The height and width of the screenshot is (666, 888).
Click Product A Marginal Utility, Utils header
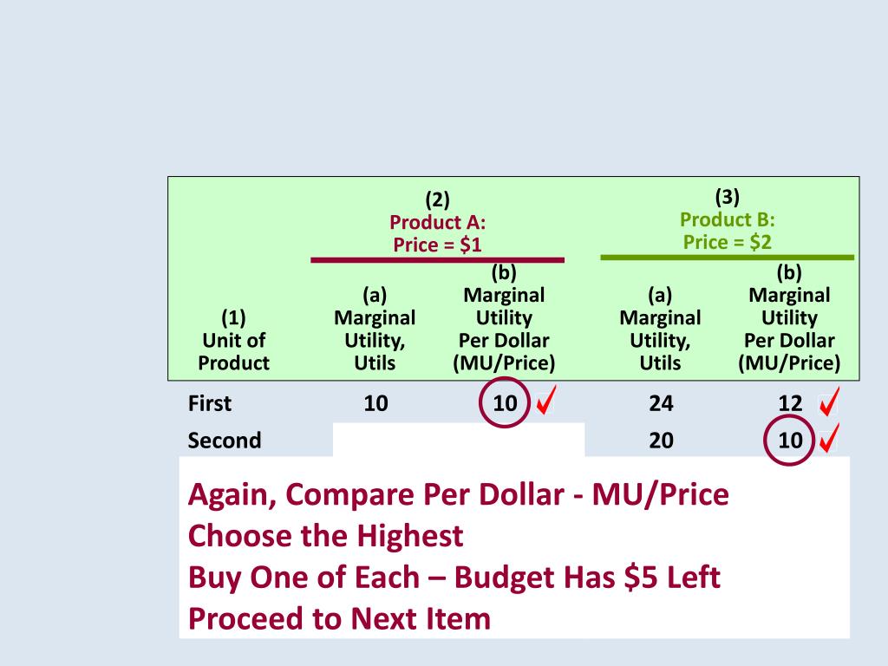(x=375, y=329)
